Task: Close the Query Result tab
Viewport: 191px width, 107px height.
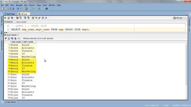Action: tap(18, 35)
